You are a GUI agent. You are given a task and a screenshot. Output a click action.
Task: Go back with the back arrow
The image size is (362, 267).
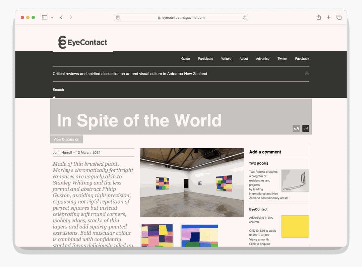(x=61, y=17)
